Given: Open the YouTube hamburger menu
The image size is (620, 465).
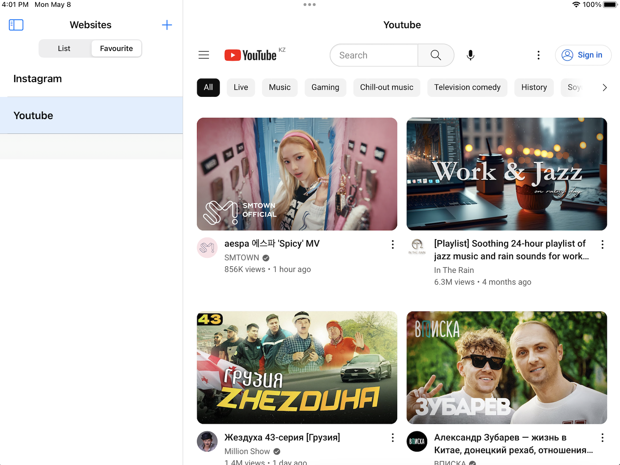Looking at the screenshot, I should click(204, 55).
